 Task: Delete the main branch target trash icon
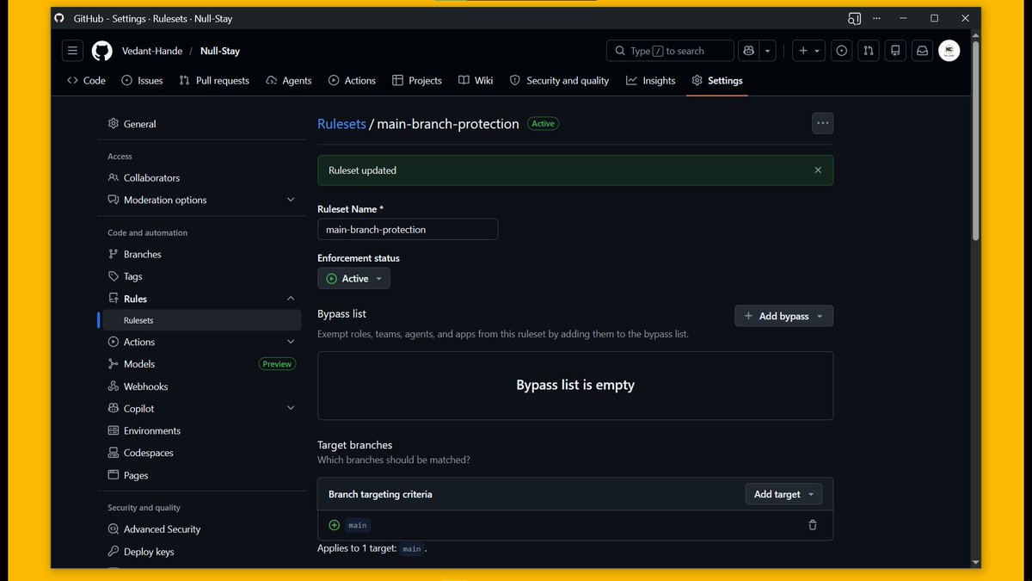[x=813, y=525]
